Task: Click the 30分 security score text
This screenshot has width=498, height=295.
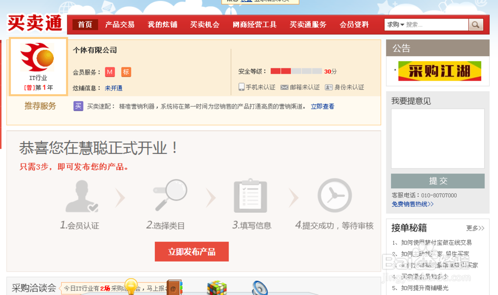Action: pyautogui.click(x=330, y=72)
